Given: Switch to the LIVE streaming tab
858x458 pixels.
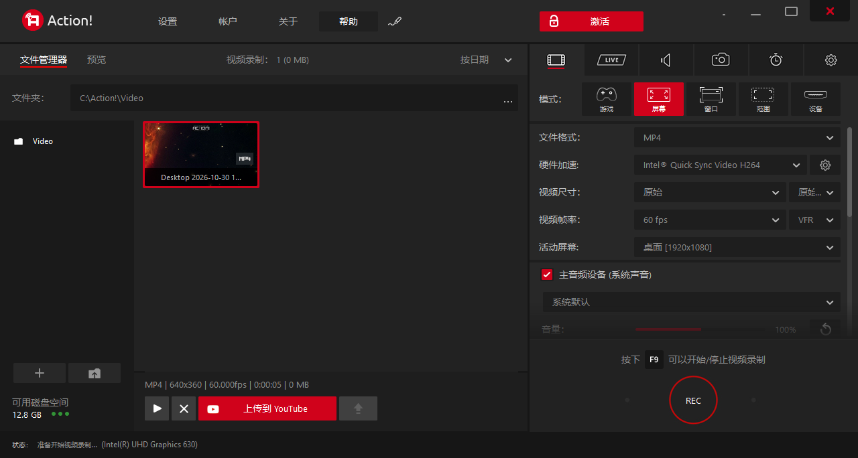Looking at the screenshot, I should coord(611,60).
